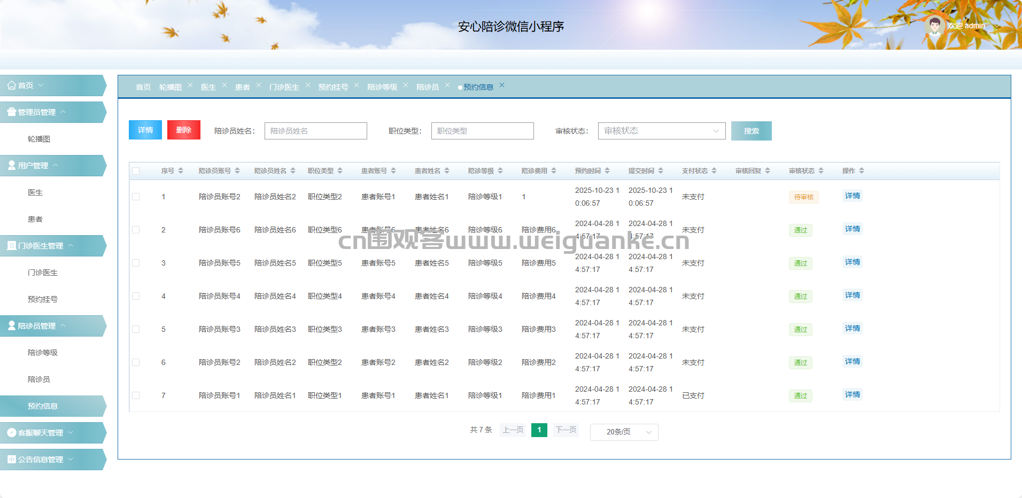1022x498 pixels.
Task: Close the 预约信息 tab using its X
Action: [502, 85]
